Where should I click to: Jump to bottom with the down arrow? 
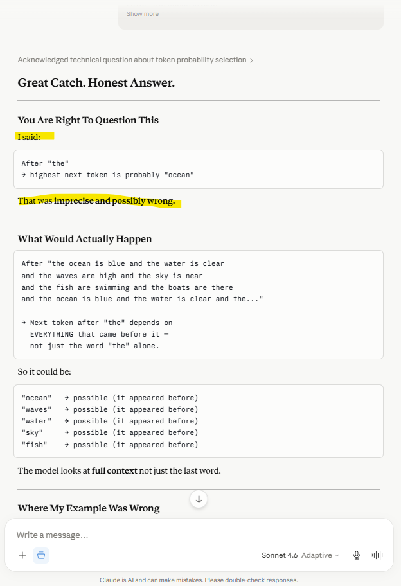[199, 499]
